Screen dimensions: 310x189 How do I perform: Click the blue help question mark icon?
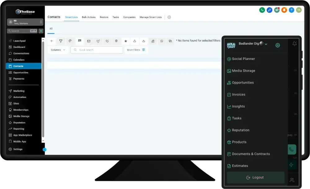[291, 10]
